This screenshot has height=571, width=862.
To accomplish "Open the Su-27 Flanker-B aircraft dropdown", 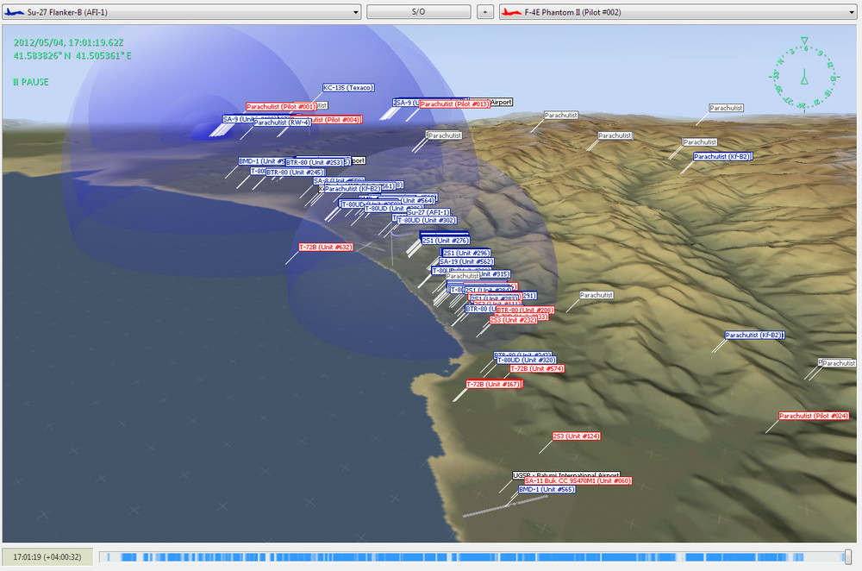I will point(181,12).
